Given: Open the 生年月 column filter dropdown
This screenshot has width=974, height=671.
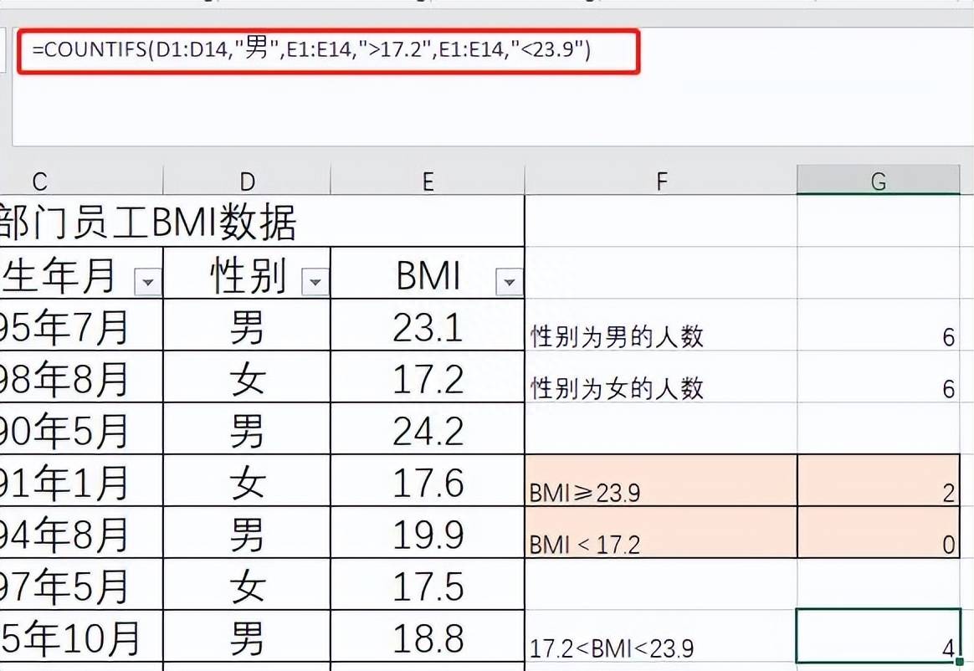Looking at the screenshot, I should (x=149, y=283).
